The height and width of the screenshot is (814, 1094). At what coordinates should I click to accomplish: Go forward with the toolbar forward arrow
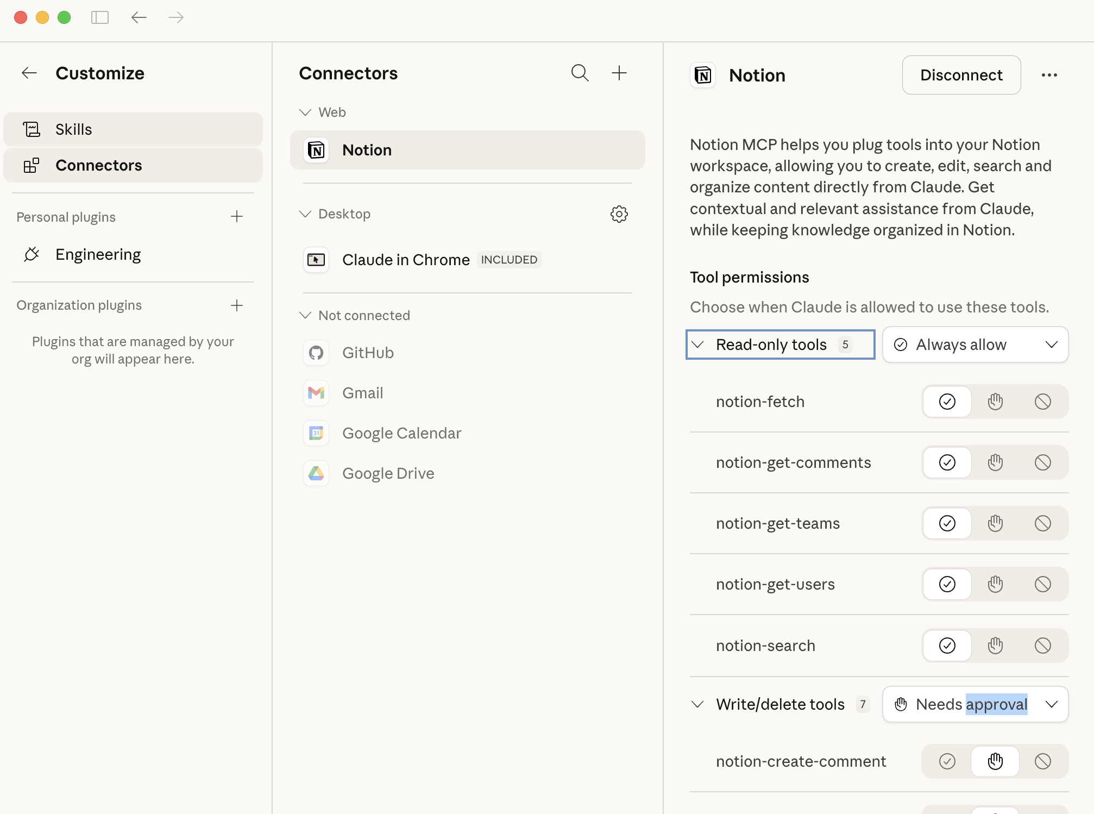[x=176, y=17]
